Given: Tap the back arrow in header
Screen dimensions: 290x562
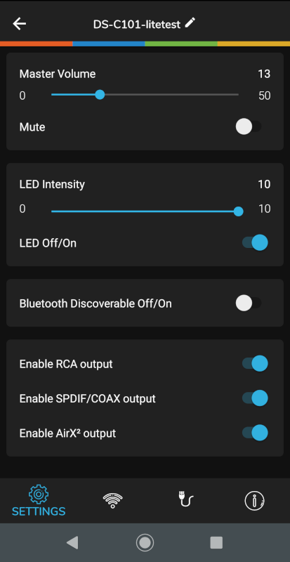Looking at the screenshot, I should pyautogui.click(x=20, y=24).
